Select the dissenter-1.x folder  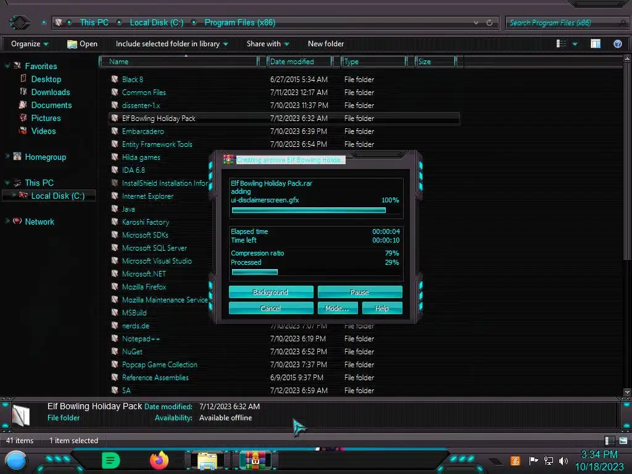coord(141,105)
